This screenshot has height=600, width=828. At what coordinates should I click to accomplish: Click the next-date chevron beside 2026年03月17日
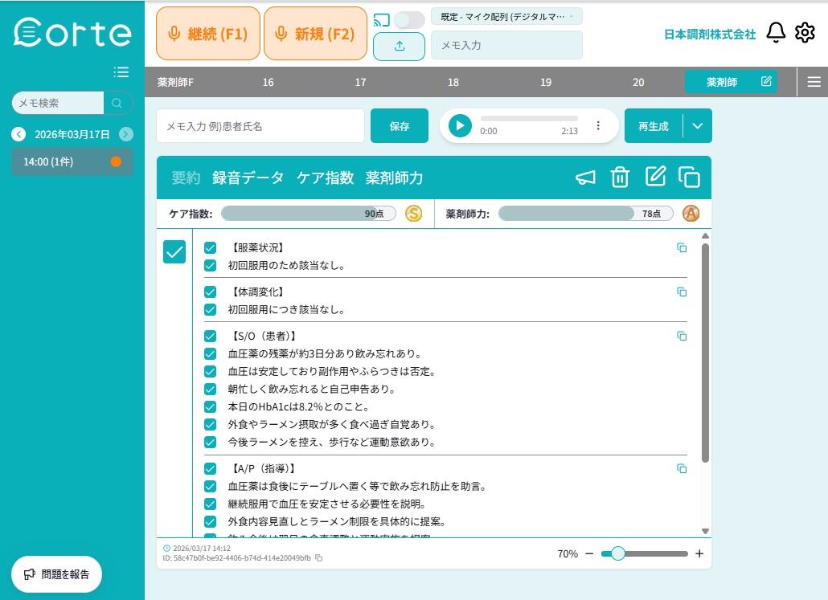[x=126, y=134]
